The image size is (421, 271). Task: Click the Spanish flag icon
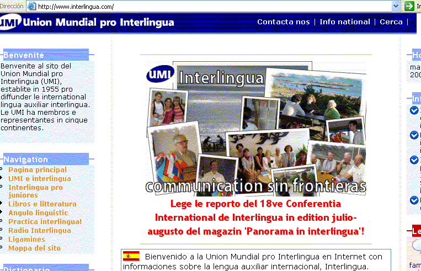pyautogui.click(x=131, y=256)
